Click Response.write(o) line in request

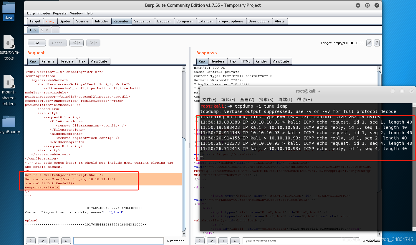click(x=42, y=187)
